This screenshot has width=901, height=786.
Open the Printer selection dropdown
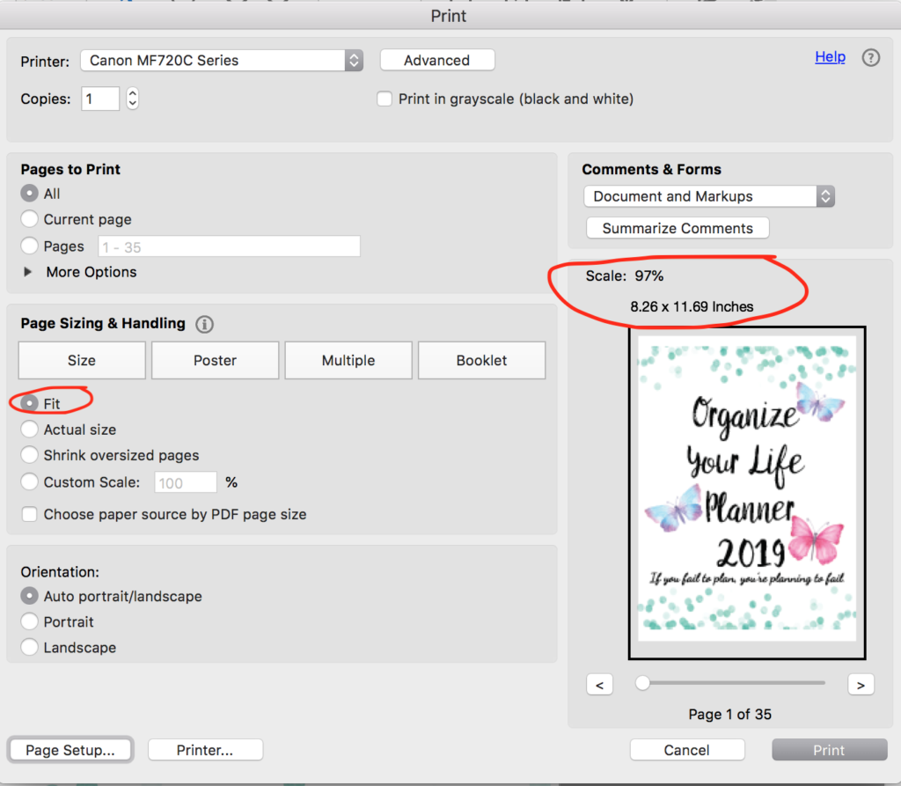click(x=221, y=61)
